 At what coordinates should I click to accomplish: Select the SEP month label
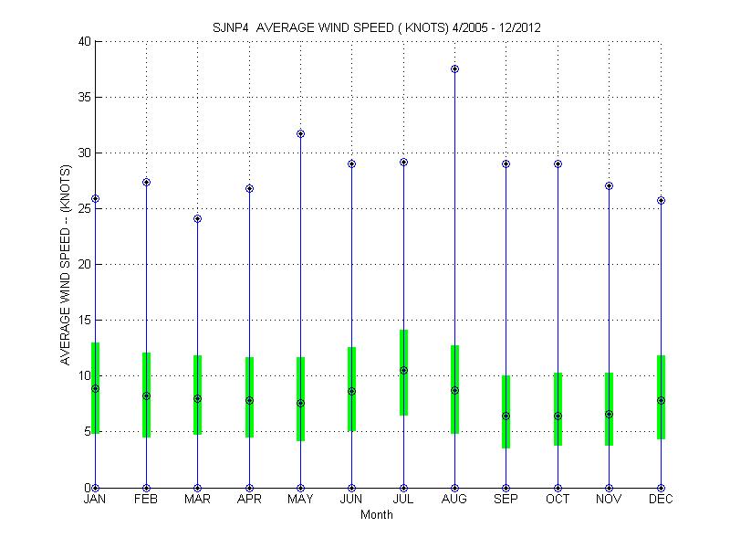click(506, 500)
